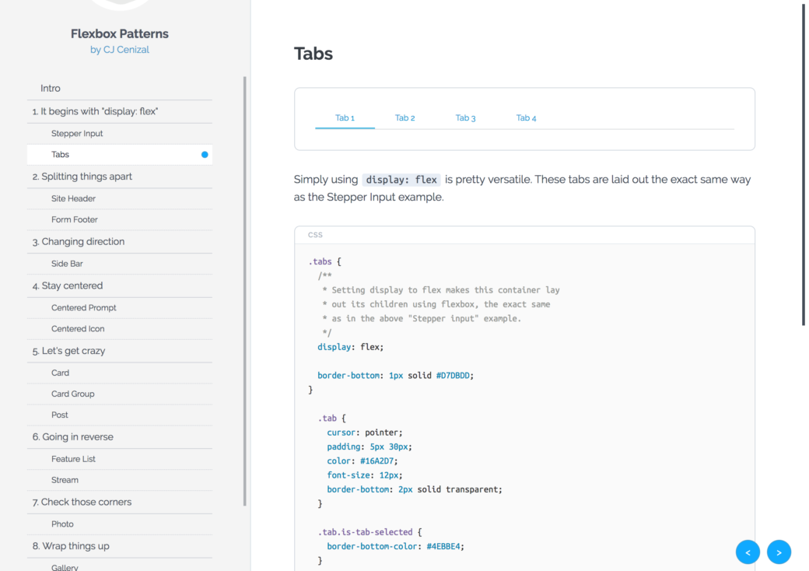Navigate to the Intro section
809x571 pixels.
pyautogui.click(x=50, y=88)
